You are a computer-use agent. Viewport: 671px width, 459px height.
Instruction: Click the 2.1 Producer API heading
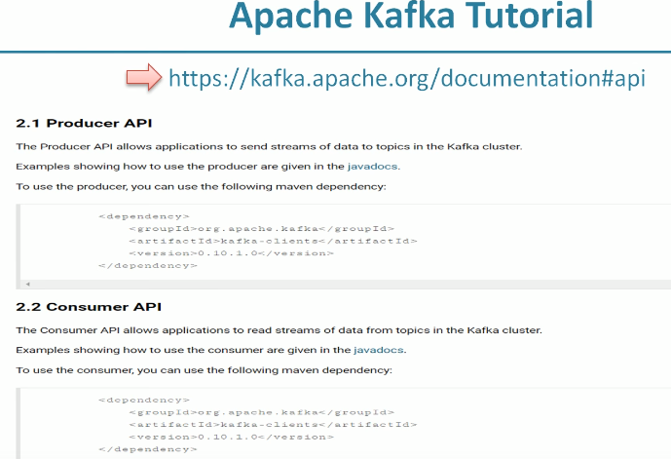pyautogui.click(x=84, y=124)
